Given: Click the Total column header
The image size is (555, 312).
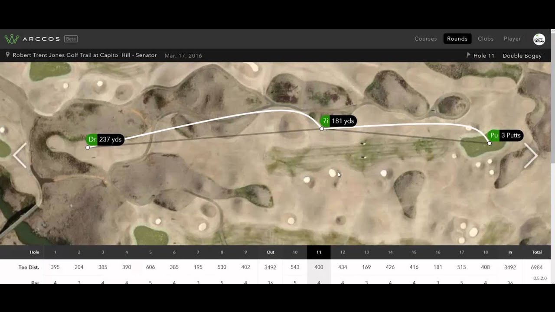Looking at the screenshot, I should pos(537,252).
